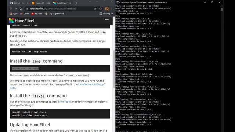Click the haxelib run lime setup flixel code
Viewport: 235px width, 132px height.
click(x=29, y=52)
